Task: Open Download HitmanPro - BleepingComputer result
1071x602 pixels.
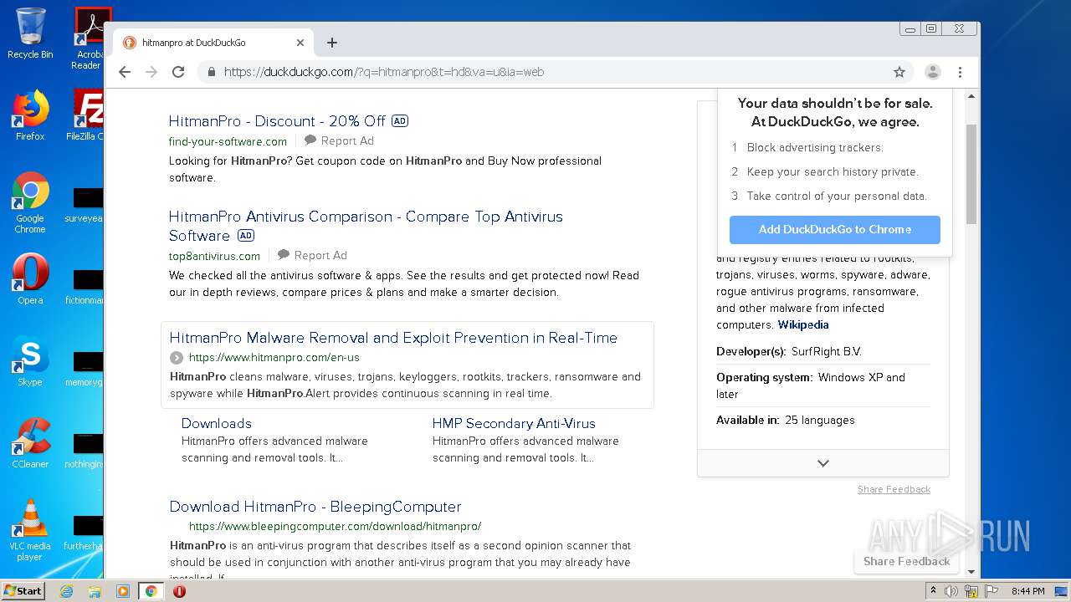Action: [315, 507]
